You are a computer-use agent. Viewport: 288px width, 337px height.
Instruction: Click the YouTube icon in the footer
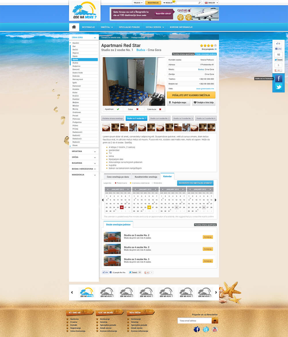tap(215, 329)
